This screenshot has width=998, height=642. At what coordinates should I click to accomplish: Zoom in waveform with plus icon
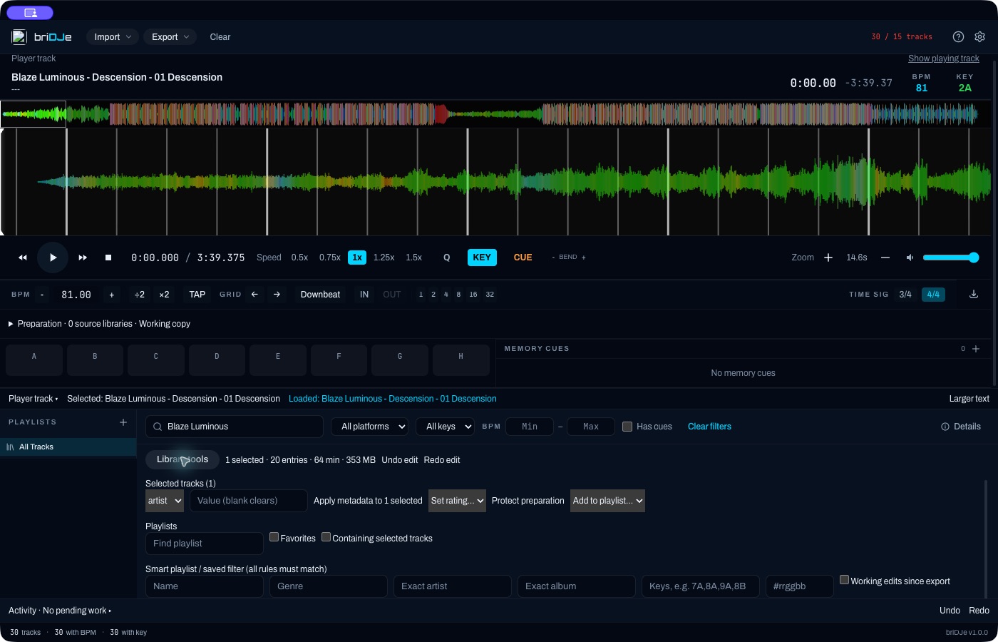(828, 258)
